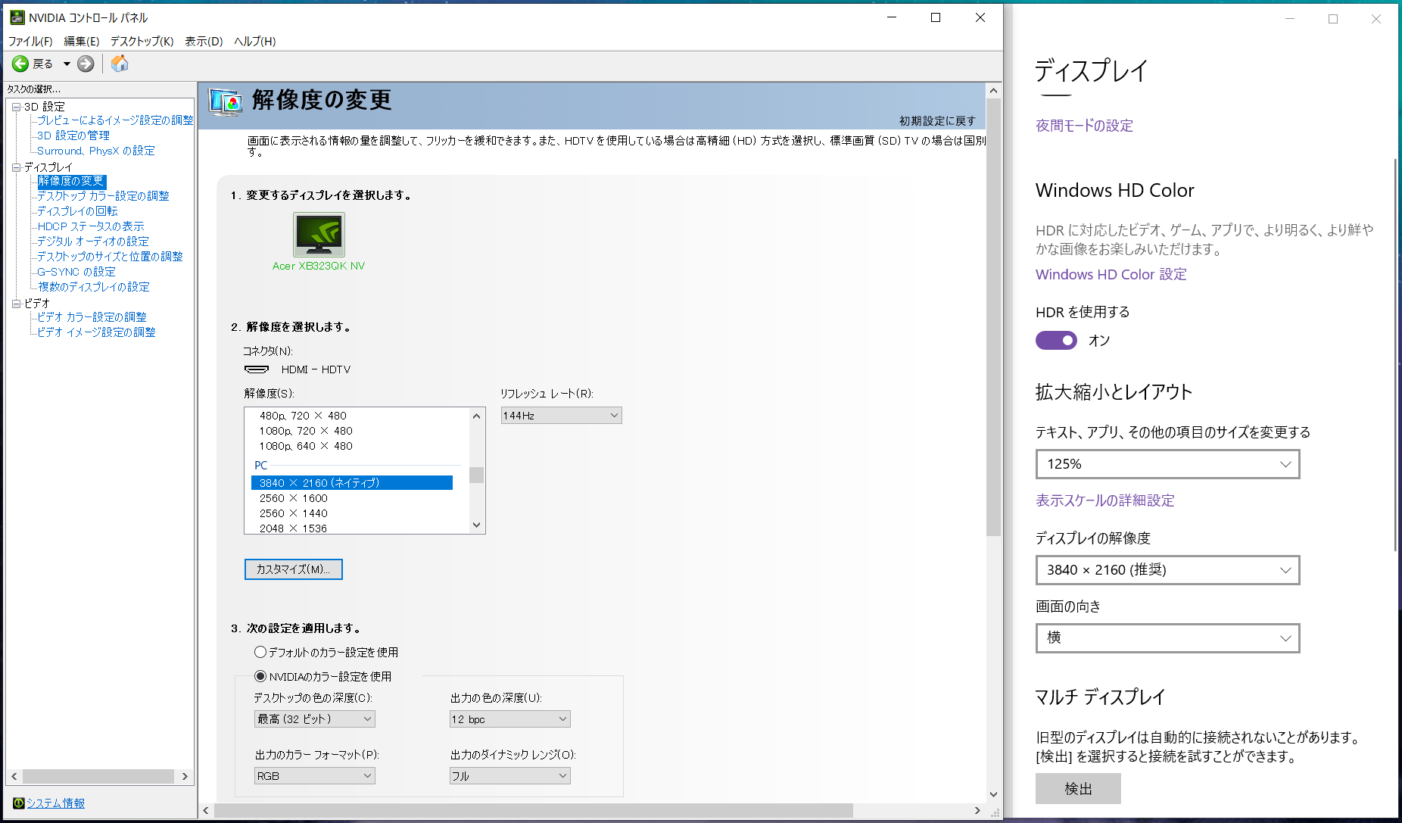Maximize the NVIDIA Control Panel window
1402x823 pixels.
(936, 17)
